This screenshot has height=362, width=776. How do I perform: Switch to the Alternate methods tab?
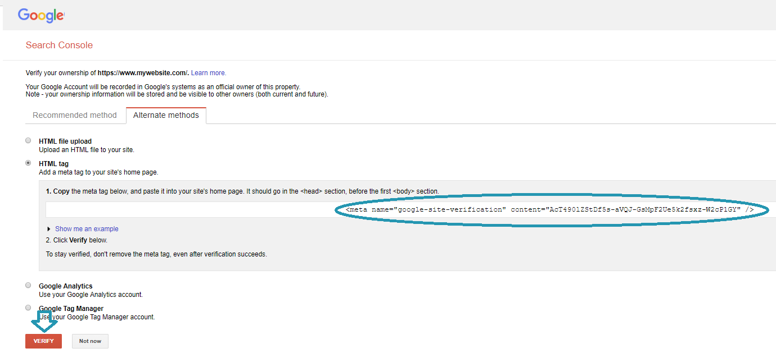[x=166, y=115]
